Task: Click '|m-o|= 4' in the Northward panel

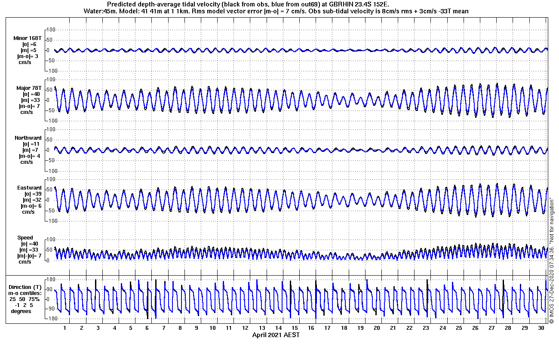Action: 29,156
